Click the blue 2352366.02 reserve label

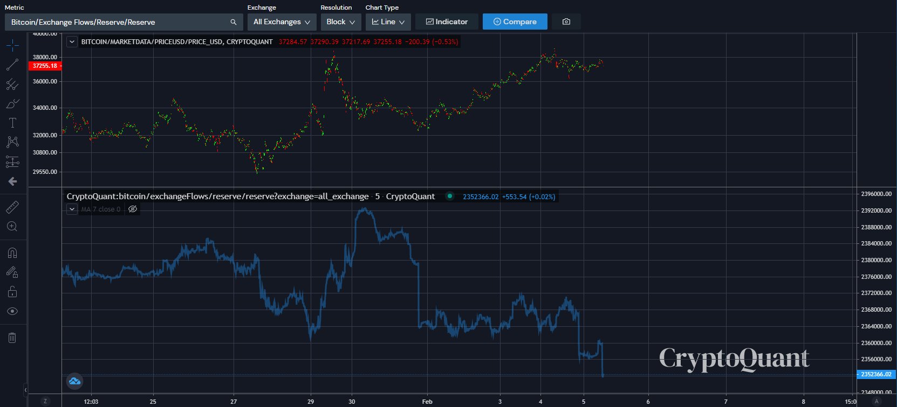[876, 374]
